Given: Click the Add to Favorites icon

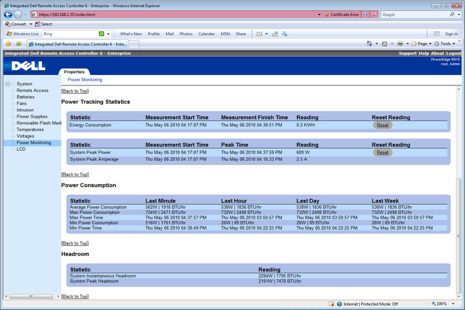Looking at the screenshot, I should coord(19,44).
